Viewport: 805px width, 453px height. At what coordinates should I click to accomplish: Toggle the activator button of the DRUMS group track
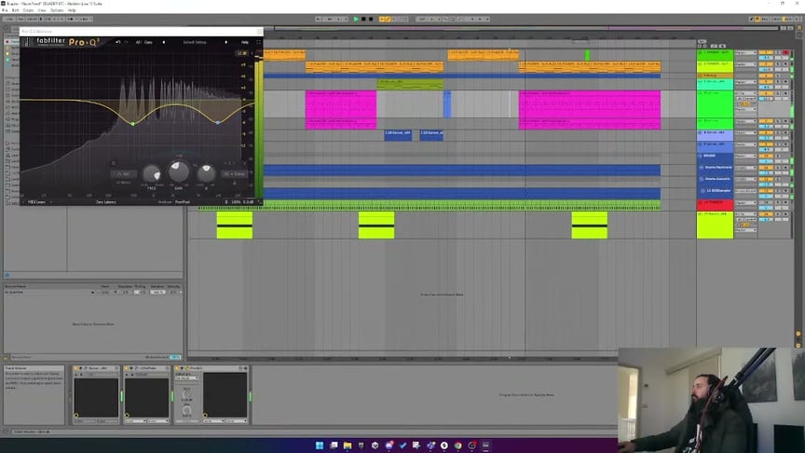pos(765,156)
